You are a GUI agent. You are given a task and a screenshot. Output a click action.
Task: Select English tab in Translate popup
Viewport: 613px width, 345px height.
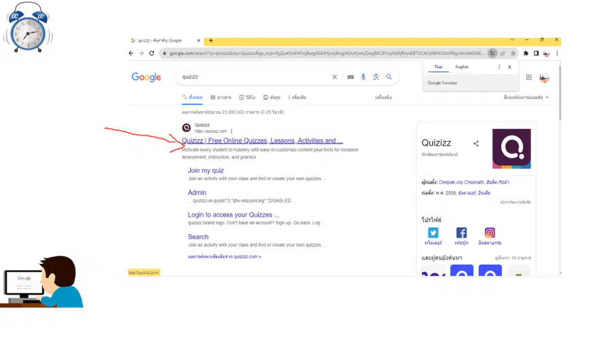[462, 67]
